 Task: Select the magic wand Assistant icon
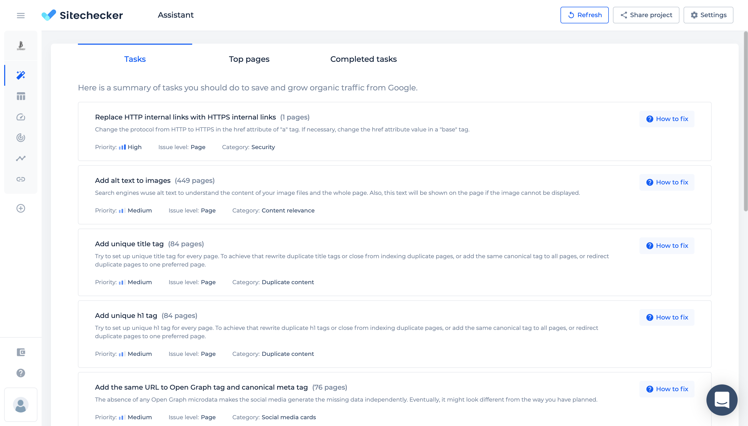tap(21, 76)
